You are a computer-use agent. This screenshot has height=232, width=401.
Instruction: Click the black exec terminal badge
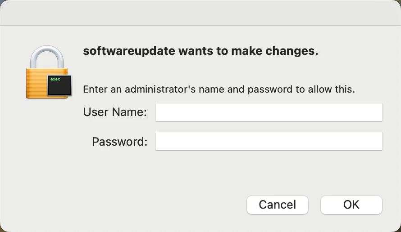click(x=59, y=85)
